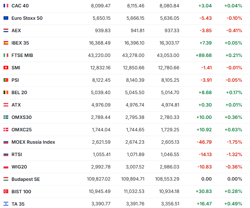Viewport: 250px width, 208px height.
Task: View the OMXC25 index details
Action: point(22,130)
